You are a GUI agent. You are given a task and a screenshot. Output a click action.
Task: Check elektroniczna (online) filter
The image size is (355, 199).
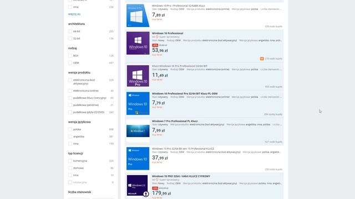tap(70, 91)
